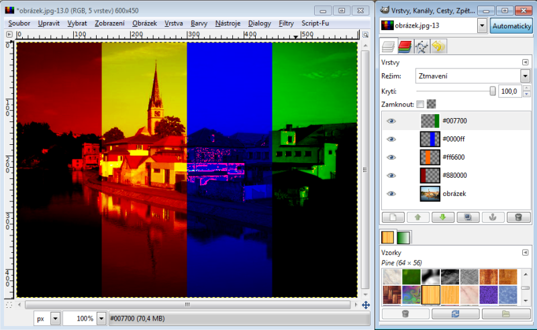Open the Barvy menu

(x=199, y=23)
